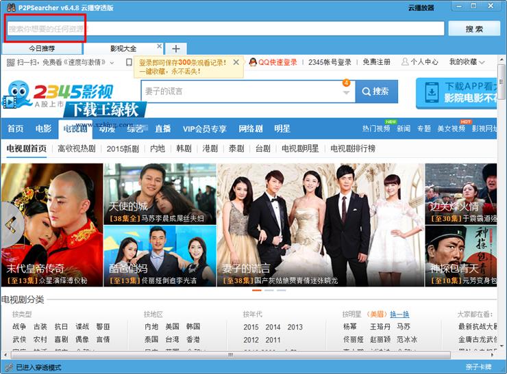
Task: Select 内地 sub-tab
Action: [158, 149]
